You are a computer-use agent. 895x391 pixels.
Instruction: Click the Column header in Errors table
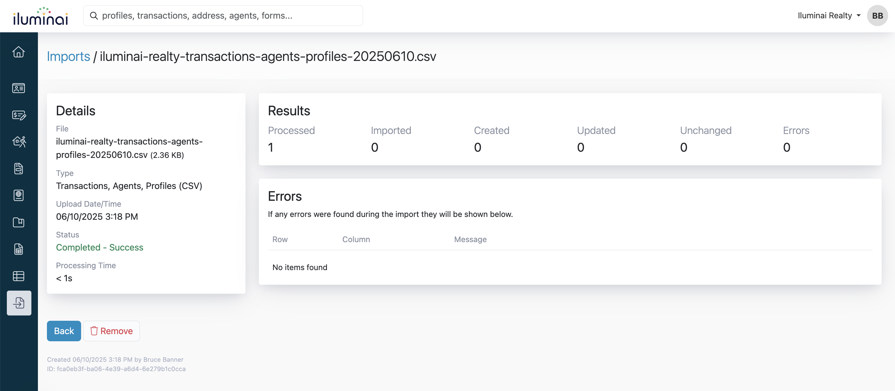tap(356, 239)
